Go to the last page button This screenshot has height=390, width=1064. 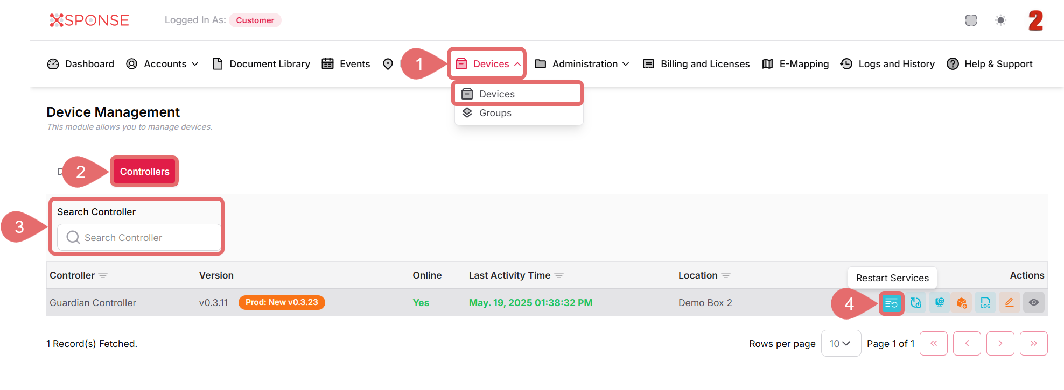1033,344
